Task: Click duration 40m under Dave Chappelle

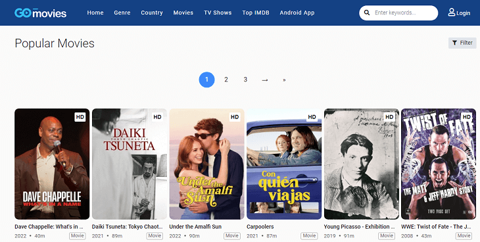Action: point(39,236)
